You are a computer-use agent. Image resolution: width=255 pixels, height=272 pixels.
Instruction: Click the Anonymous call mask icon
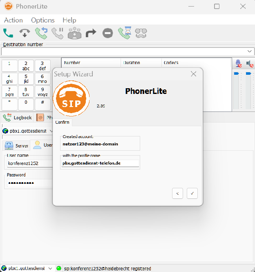(x=141, y=33)
